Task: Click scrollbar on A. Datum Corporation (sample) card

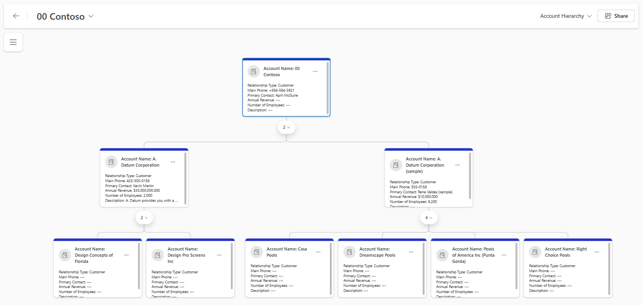Action: [470, 176]
